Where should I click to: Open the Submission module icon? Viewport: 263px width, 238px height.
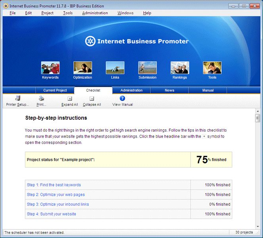tap(147, 68)
